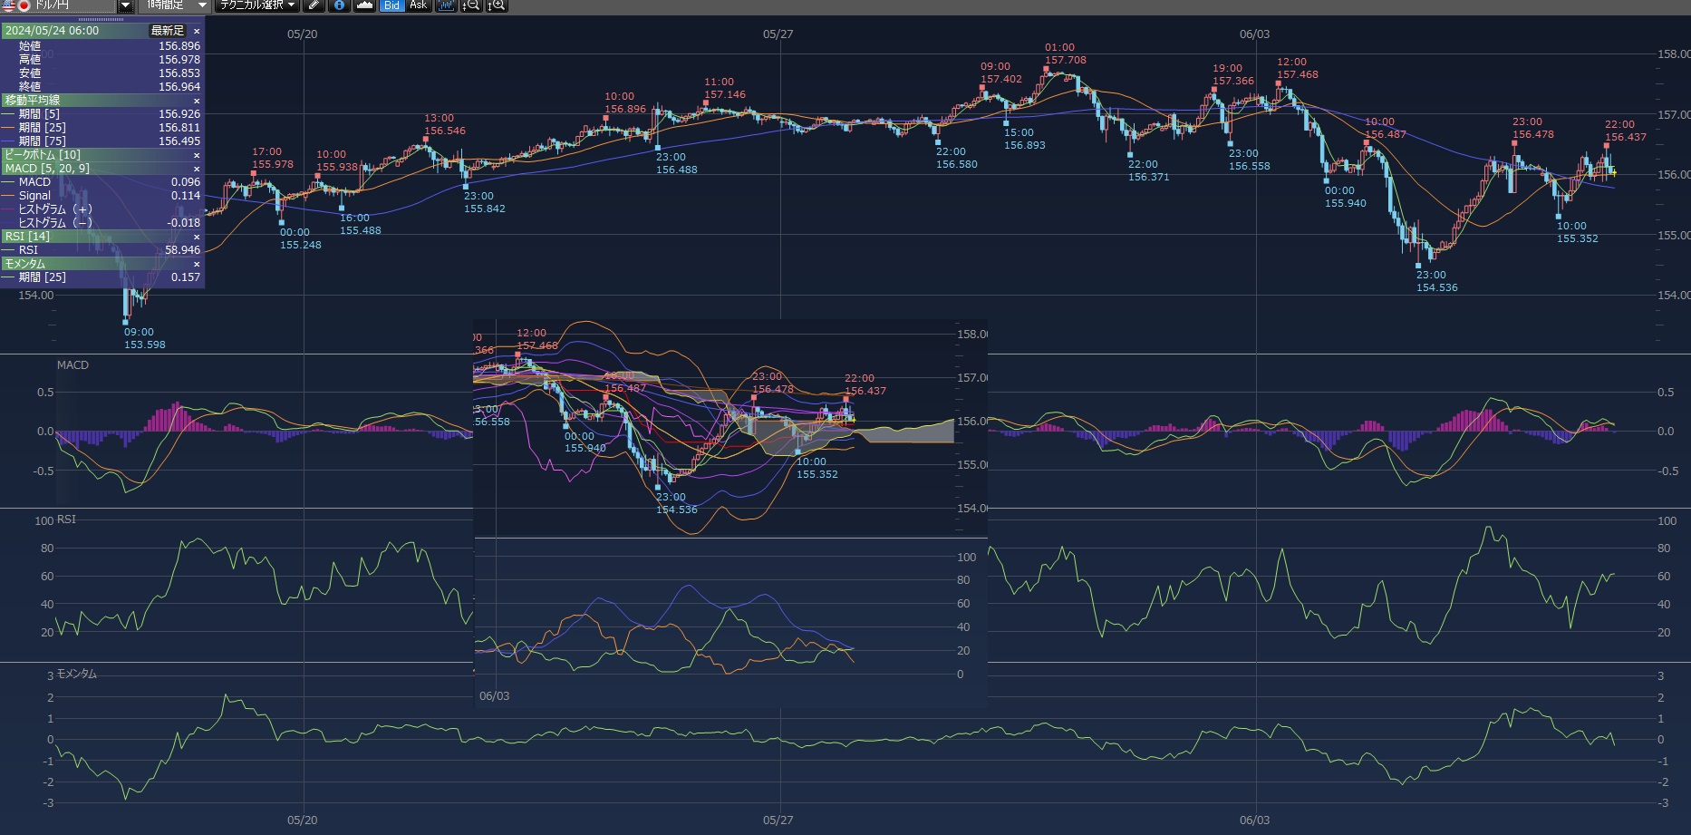This screenshot has height=835, width=1691.
Task: Click the 2024/05/24 06:00 date header
Action: [x=53, y=31]
